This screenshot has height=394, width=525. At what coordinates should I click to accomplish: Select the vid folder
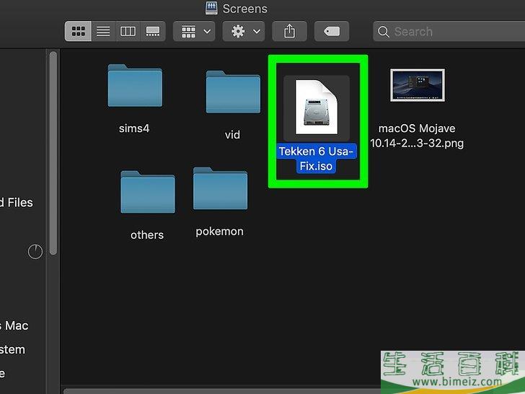click(233, 92)
